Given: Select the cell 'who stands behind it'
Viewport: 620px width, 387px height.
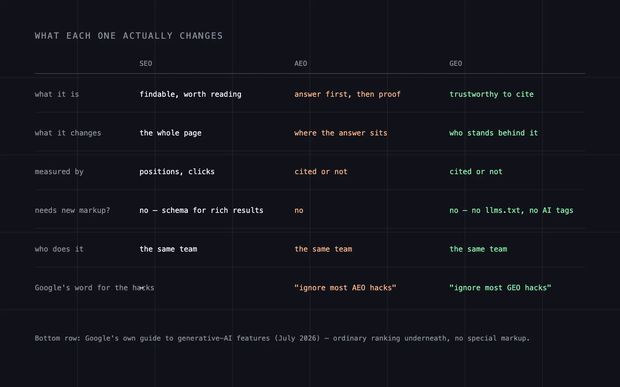Looking at the screenshot, I should click(494, 133).
